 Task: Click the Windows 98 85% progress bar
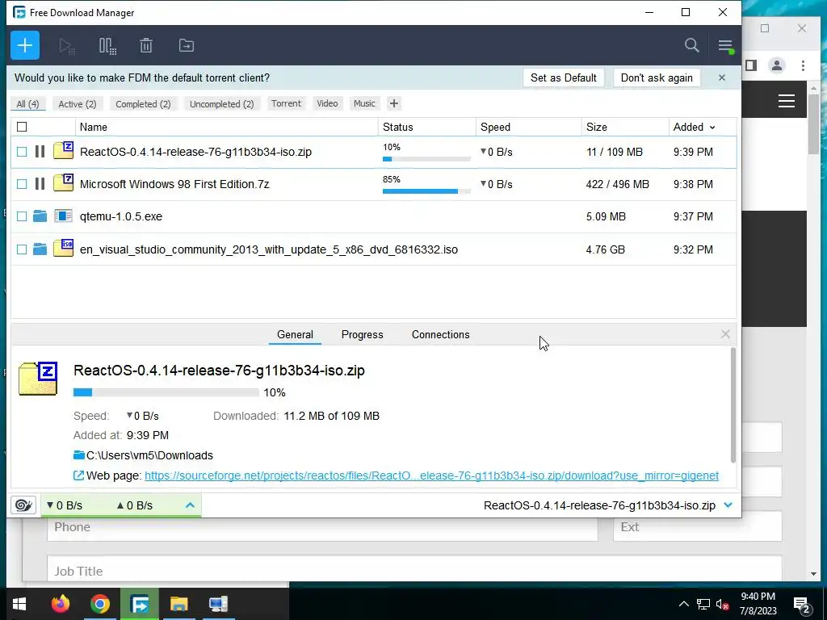426,191
